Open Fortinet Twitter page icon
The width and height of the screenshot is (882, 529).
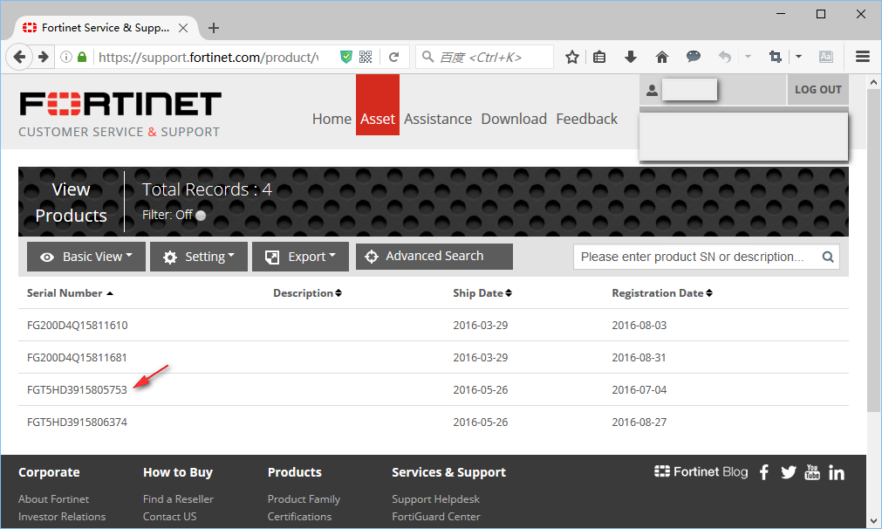point(789,472)
